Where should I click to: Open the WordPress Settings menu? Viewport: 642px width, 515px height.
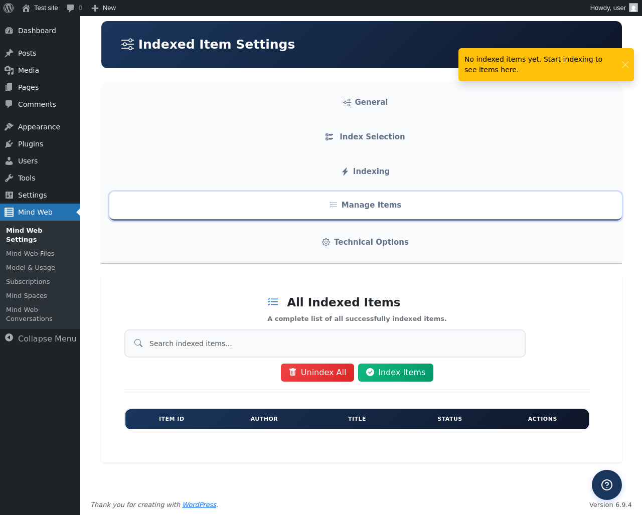point(40,195)
